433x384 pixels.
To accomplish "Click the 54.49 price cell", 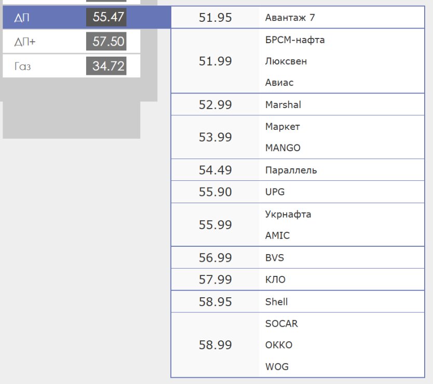I will 215,170.
